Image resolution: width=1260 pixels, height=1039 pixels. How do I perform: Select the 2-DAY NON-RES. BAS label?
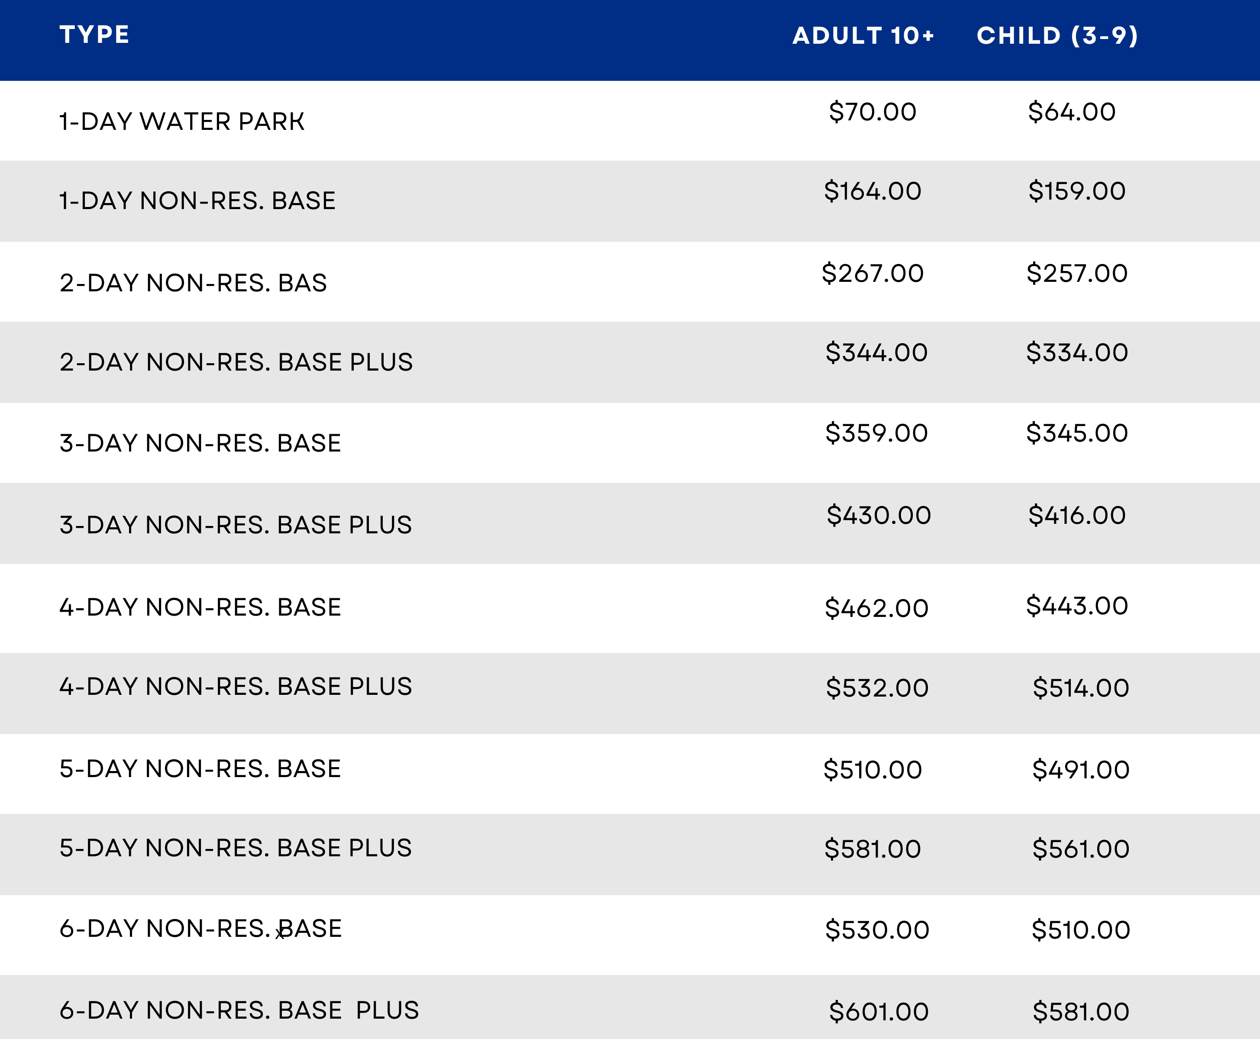coord(194,283)
